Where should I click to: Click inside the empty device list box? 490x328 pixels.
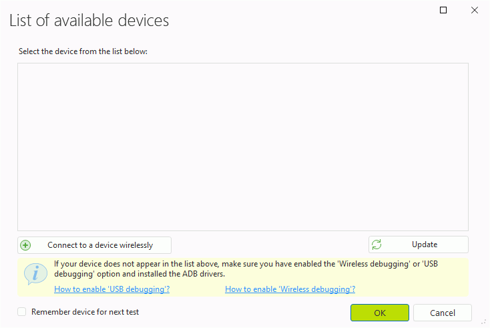243,147
